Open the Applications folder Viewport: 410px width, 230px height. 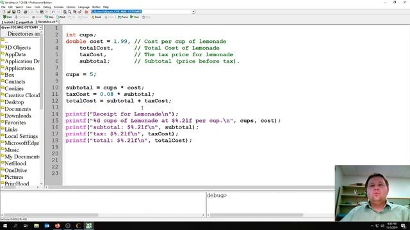click(x=19, y=68)
